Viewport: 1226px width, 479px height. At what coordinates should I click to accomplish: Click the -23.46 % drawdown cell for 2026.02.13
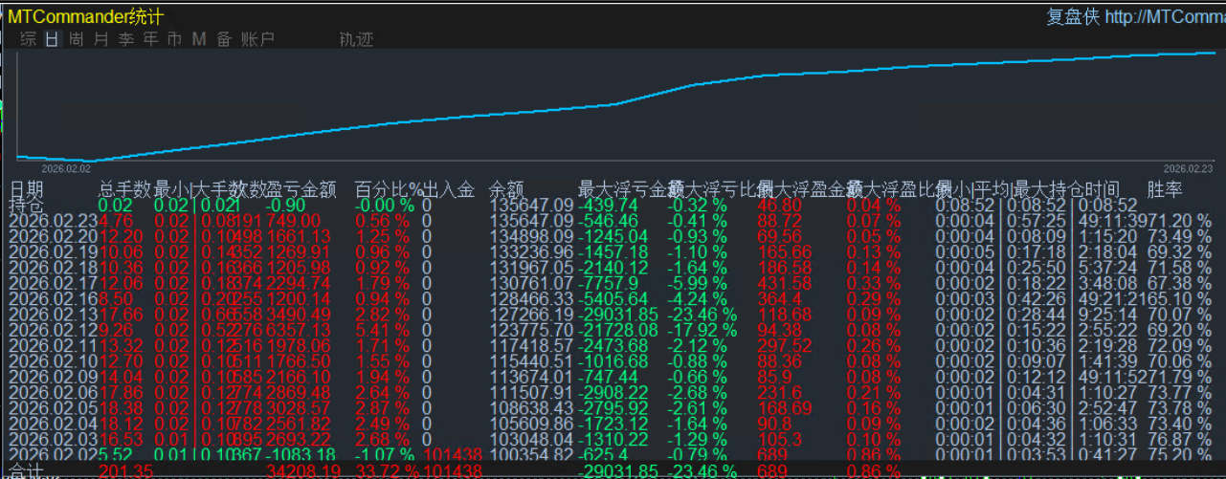coord(703,314)
